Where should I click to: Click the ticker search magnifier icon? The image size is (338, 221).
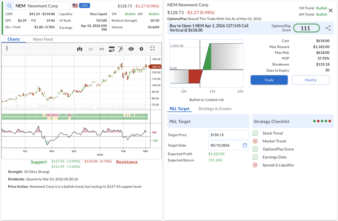coord(9,6)
